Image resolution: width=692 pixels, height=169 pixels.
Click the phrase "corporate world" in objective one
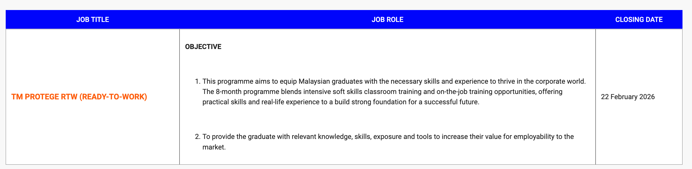click(561, 81)
